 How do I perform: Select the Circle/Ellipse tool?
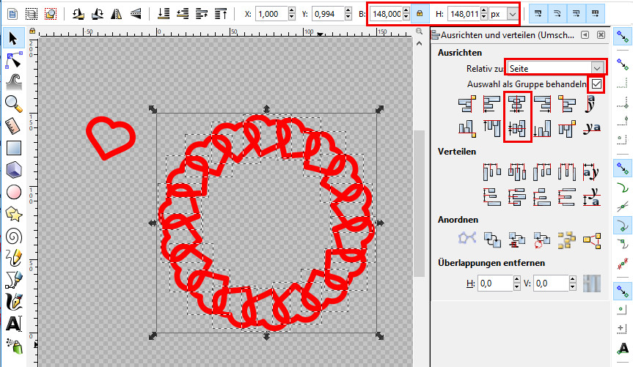(12, 192)
